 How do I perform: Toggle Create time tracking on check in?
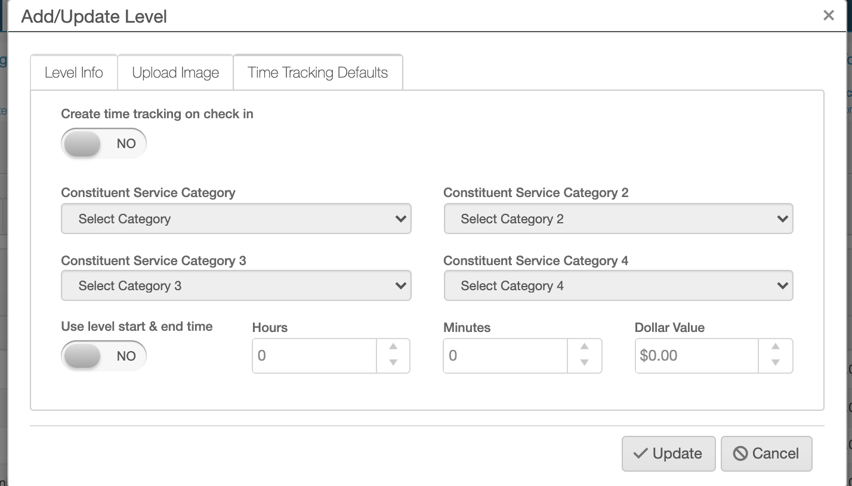click(103, 144)
